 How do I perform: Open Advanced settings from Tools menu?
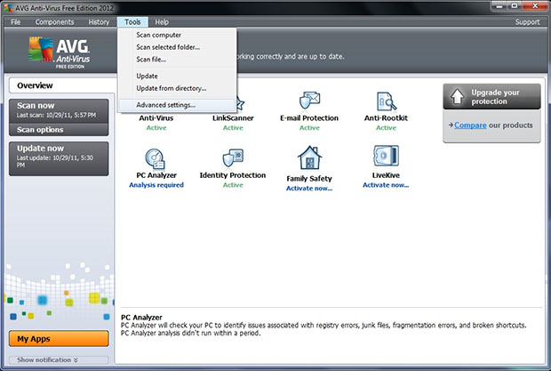(x=177, y=105)
